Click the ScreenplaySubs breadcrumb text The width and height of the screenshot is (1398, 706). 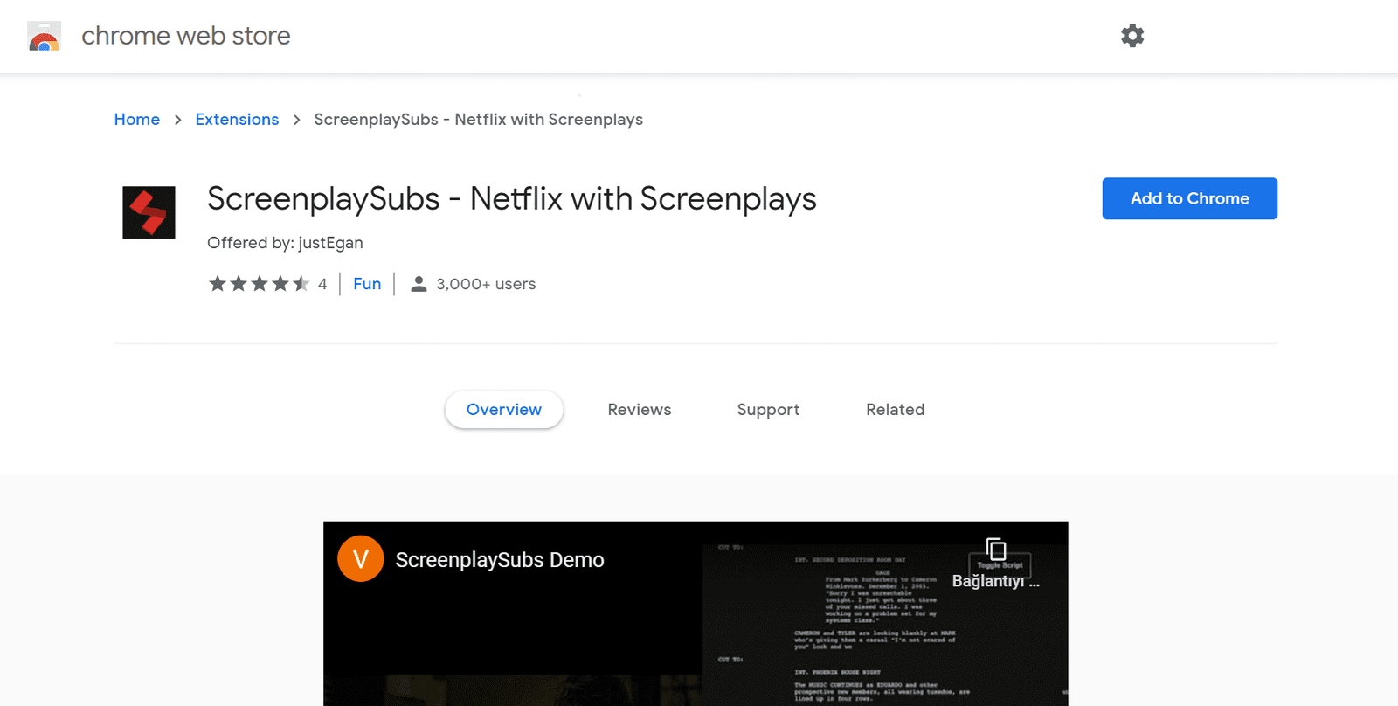(479, 120)
